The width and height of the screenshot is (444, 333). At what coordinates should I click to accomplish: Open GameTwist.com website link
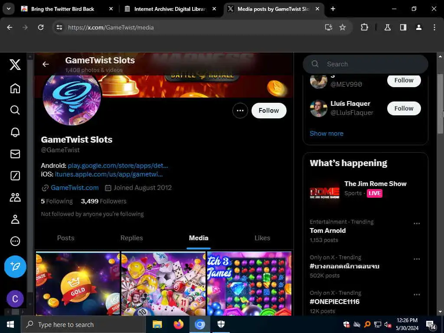(x=75, y=188)
